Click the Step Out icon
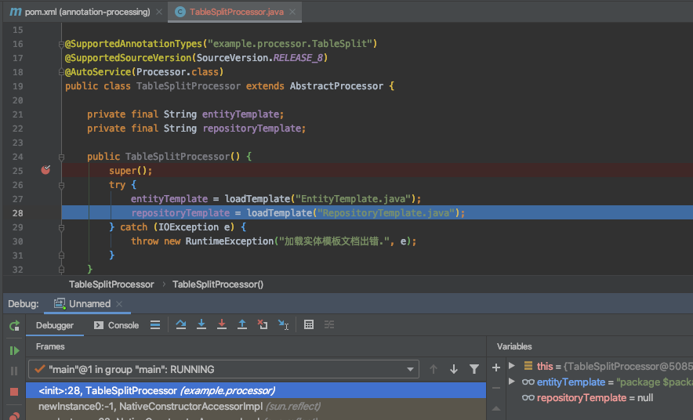The image size is (693, 420). 242,325
